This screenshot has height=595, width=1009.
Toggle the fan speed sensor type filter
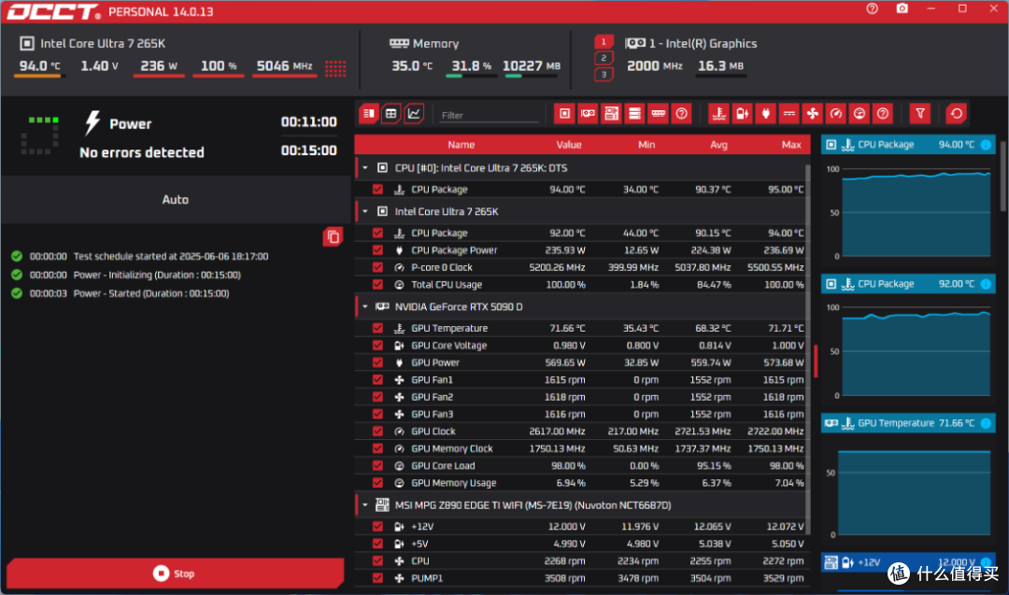[813, 114]
